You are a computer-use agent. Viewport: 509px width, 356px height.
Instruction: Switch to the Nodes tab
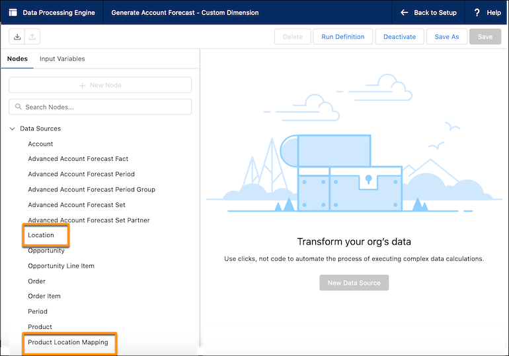tap(17, 59)
